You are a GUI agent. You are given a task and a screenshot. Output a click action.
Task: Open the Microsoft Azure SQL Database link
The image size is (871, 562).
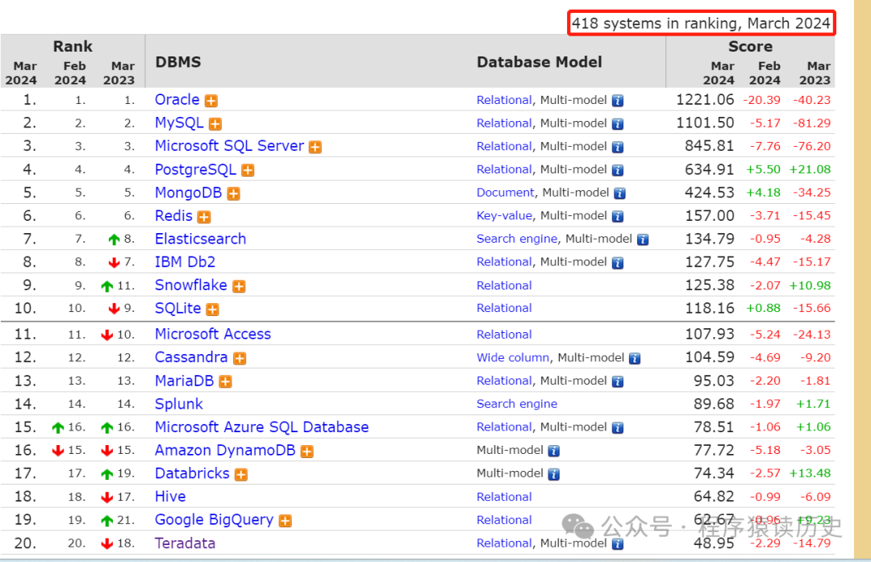(x=261, y=427)
